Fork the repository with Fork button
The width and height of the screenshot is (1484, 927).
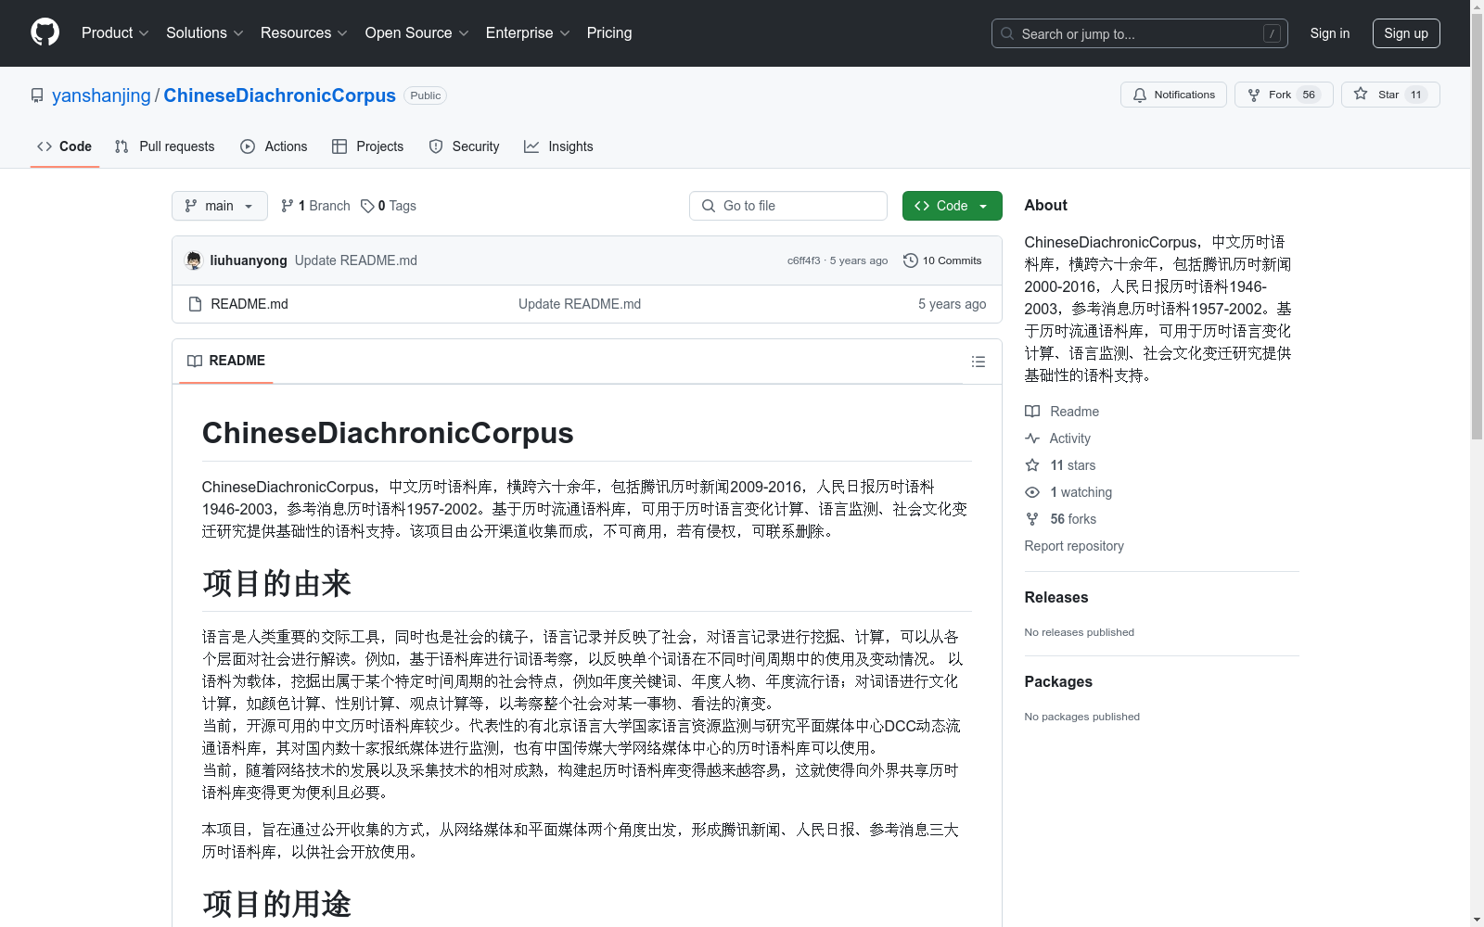point(1284,95)
